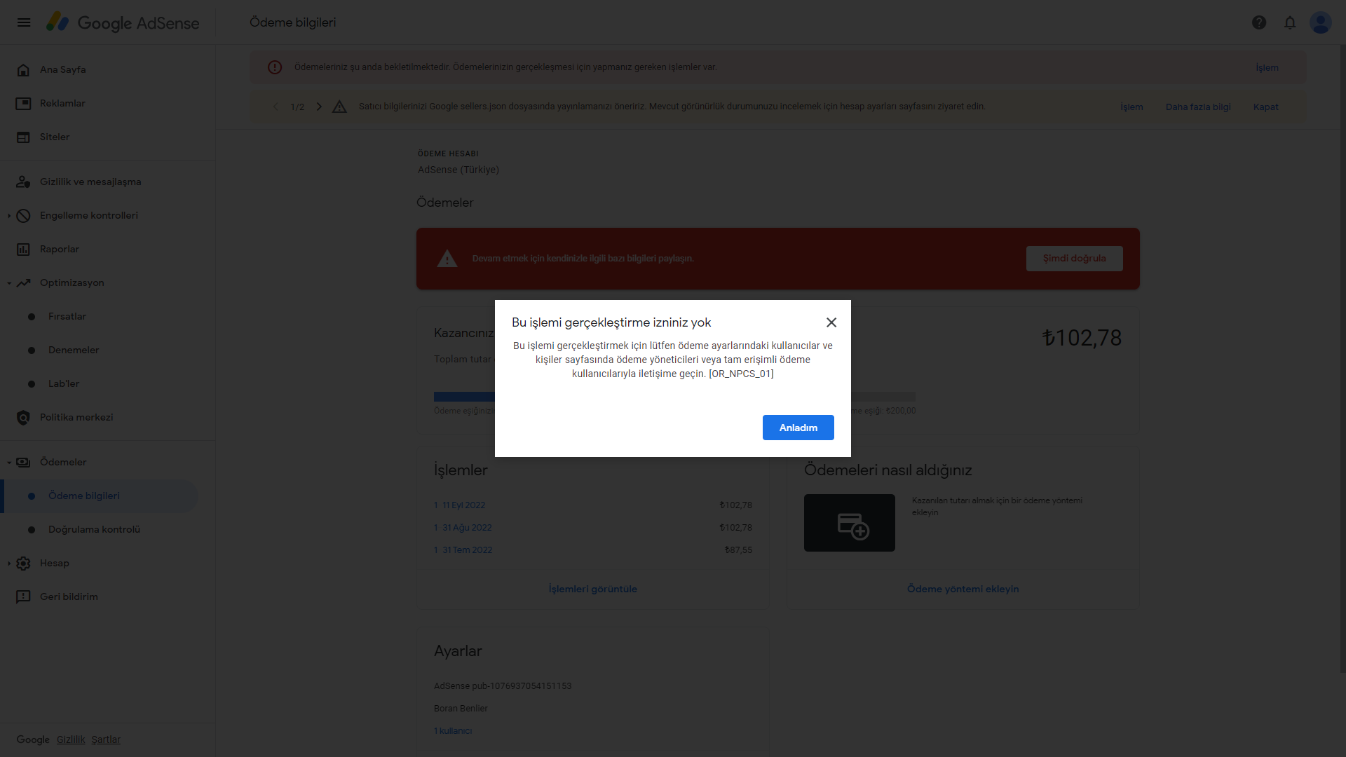Click the 1 kullanıcı link
This screenshot has width=1346, height=757.
453,731
